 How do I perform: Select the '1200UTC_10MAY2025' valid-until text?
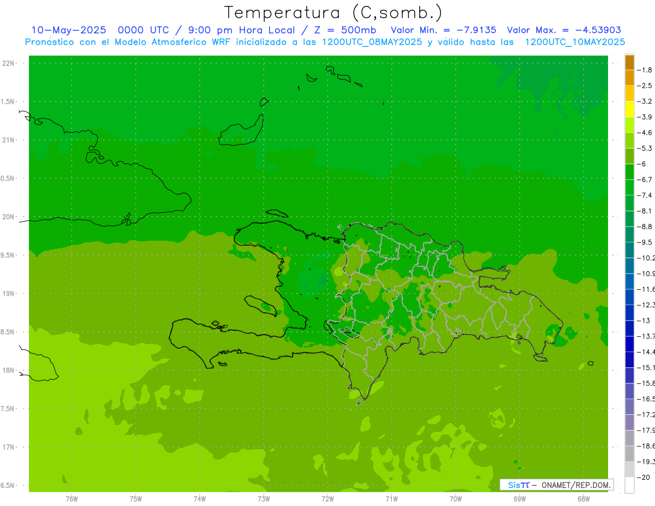(x=575, y=42)
